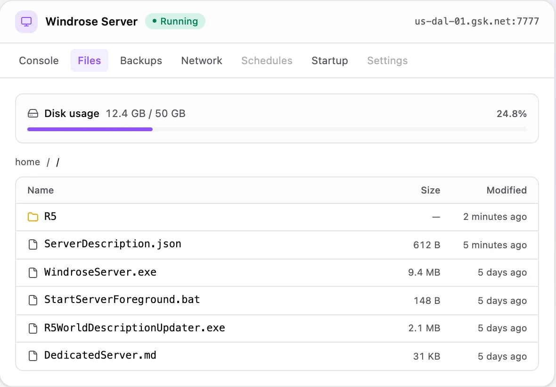Image resolution: width=556 pixels, height=387 pixels.
Task: Click the Running status badge
Action: pos(175,21)
